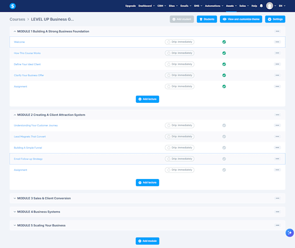Image resolution: width=295 pixels, height=248 pixels.
Task: Open options menu for Welcome lecture
Action: pyautogui.click(x=277, y=42)
